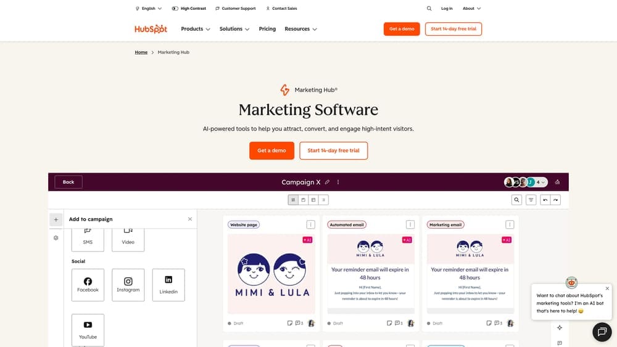This screenshot has height=347, width=617.
Task: Open the Pricing menu item
Action: [x=267, y=29]
